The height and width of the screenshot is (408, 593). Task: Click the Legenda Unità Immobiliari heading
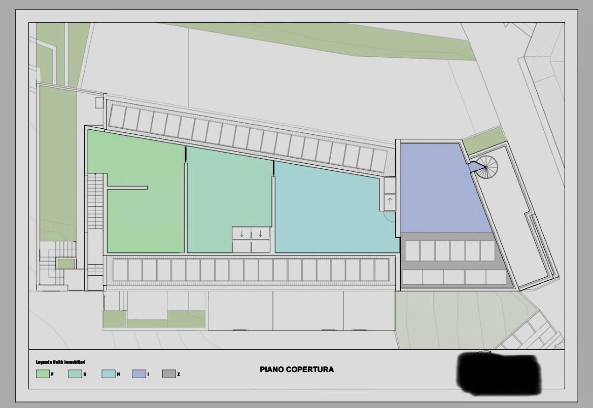point(60,362)
